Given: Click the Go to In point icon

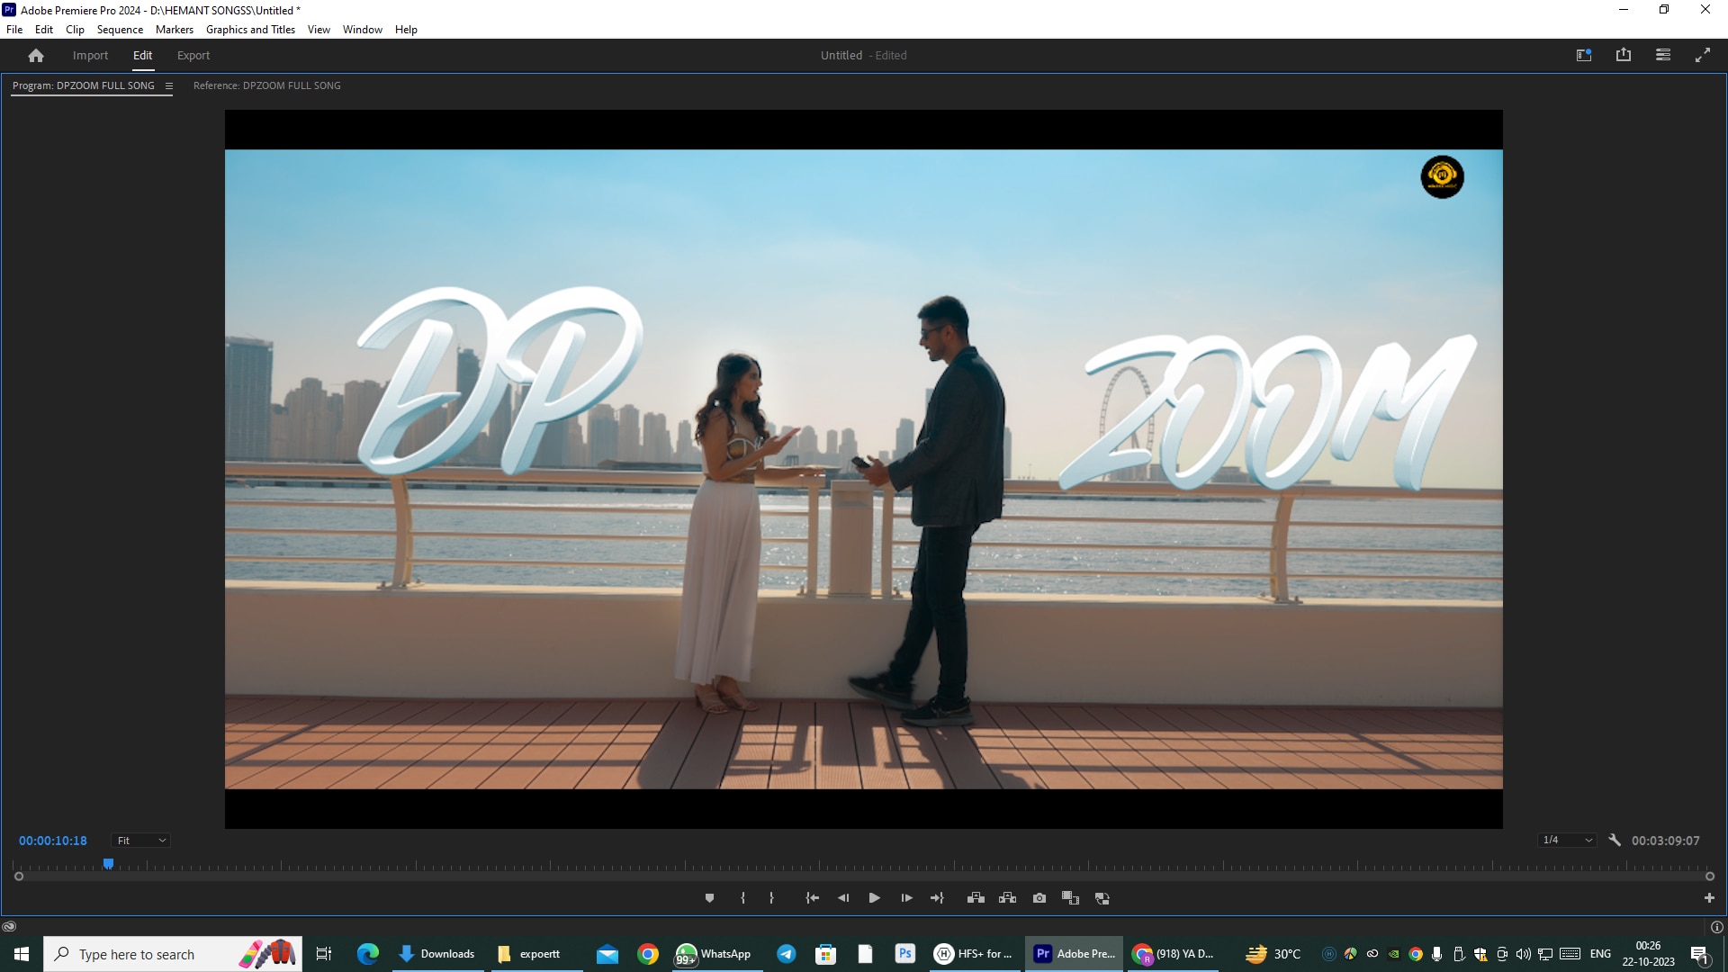Looking at the screenshot, I should 812,898.
